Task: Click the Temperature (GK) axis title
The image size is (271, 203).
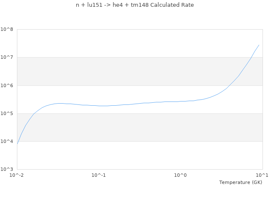Action: click(x=241, y=182)
